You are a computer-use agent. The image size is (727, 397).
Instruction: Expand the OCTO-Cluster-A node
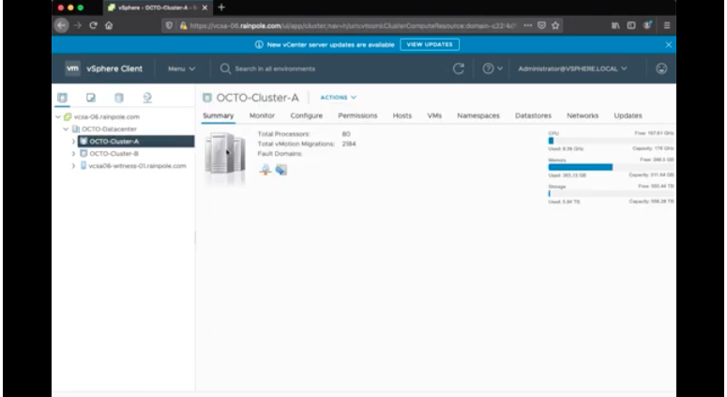[73, 141]
